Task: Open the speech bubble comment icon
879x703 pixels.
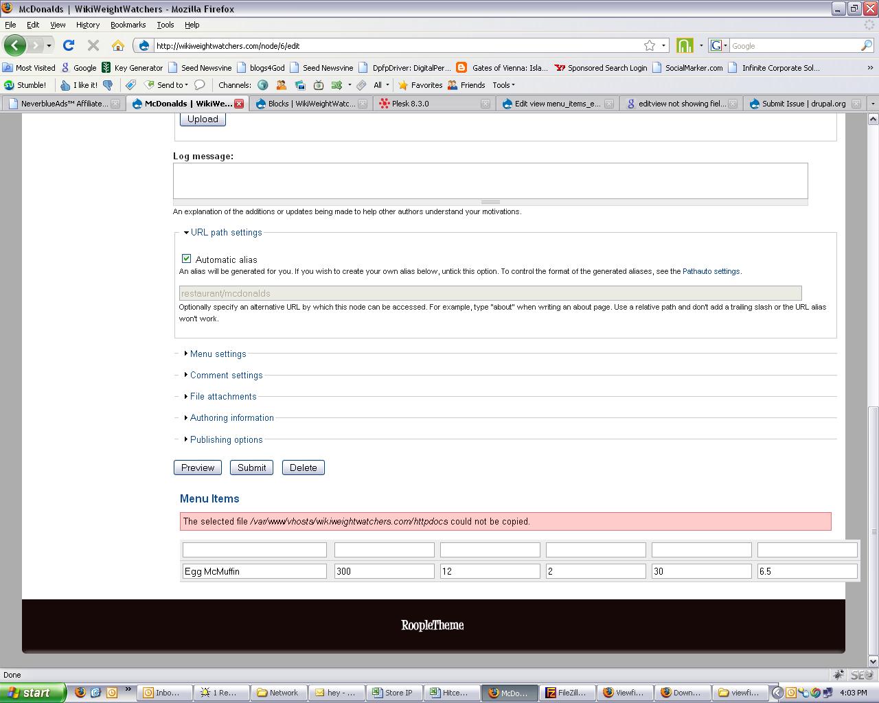Action: pyautogui.click(x=199, y=84)
